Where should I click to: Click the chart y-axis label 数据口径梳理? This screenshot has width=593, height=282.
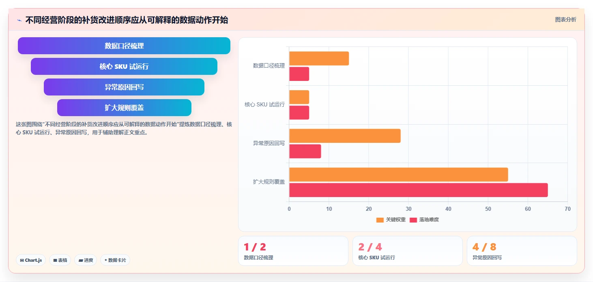[x=269, y=66]
